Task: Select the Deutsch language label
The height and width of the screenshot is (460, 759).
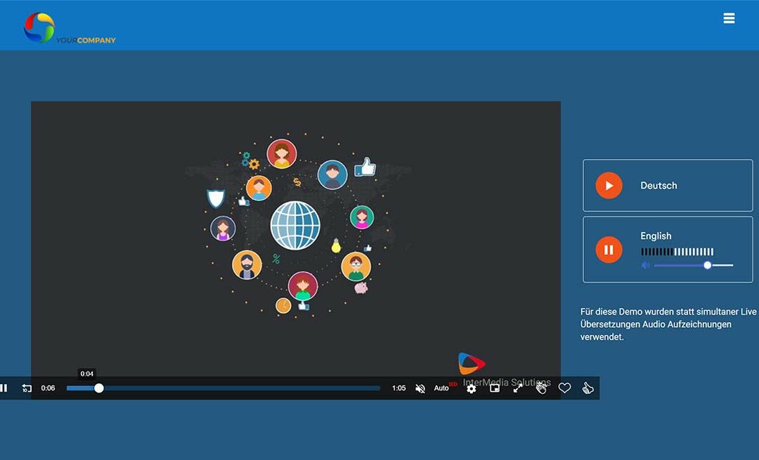Action: [x=659, y=186]
